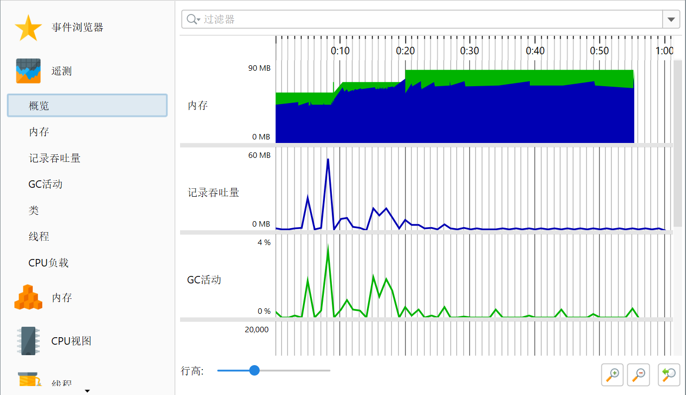Viewport: 686px width, 395px height.
Task: Select 类 in the sidebar
Action: pos(34,211)
